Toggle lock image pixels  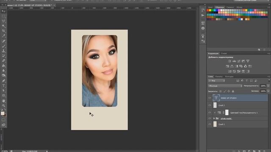(224, 91)
